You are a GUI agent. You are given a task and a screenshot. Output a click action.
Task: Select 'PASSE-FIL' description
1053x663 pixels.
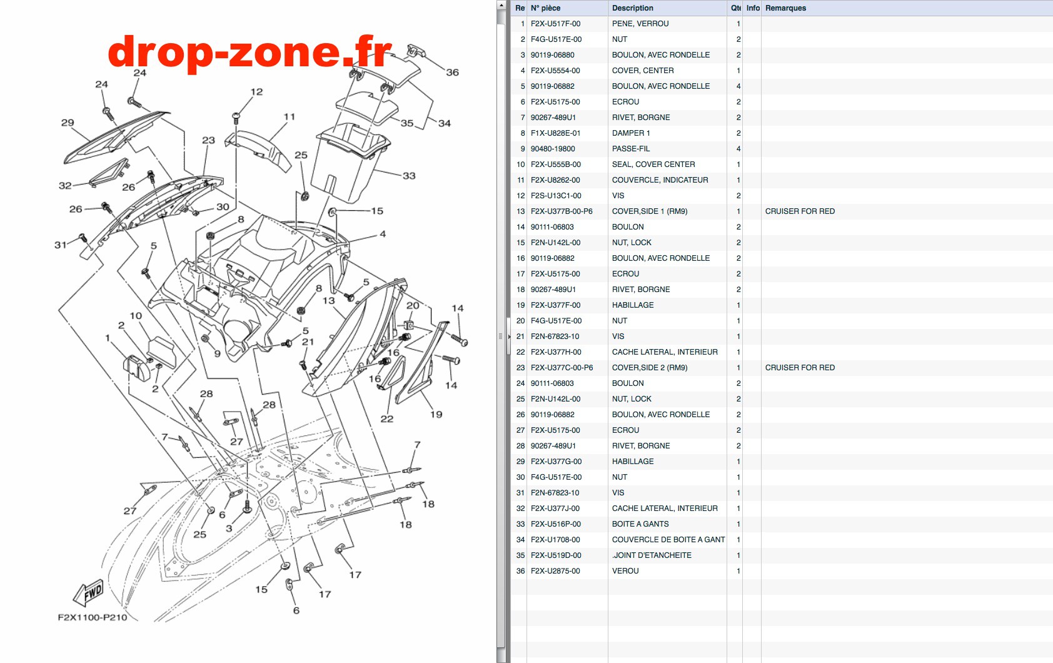tap(631, 149)
